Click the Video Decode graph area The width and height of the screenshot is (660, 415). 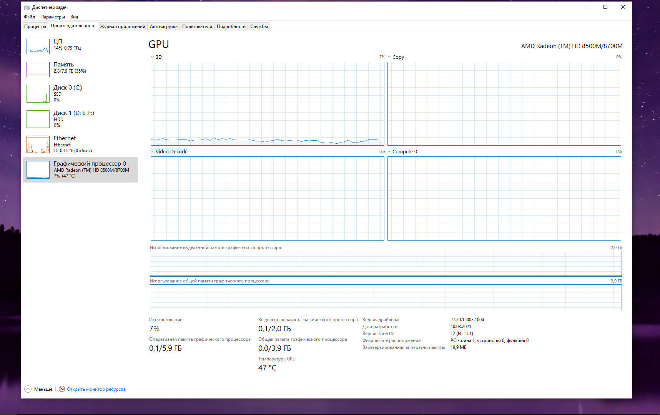point(268,198)
